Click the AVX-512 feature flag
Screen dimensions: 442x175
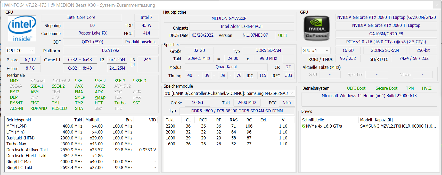click(x=122, y=86)
